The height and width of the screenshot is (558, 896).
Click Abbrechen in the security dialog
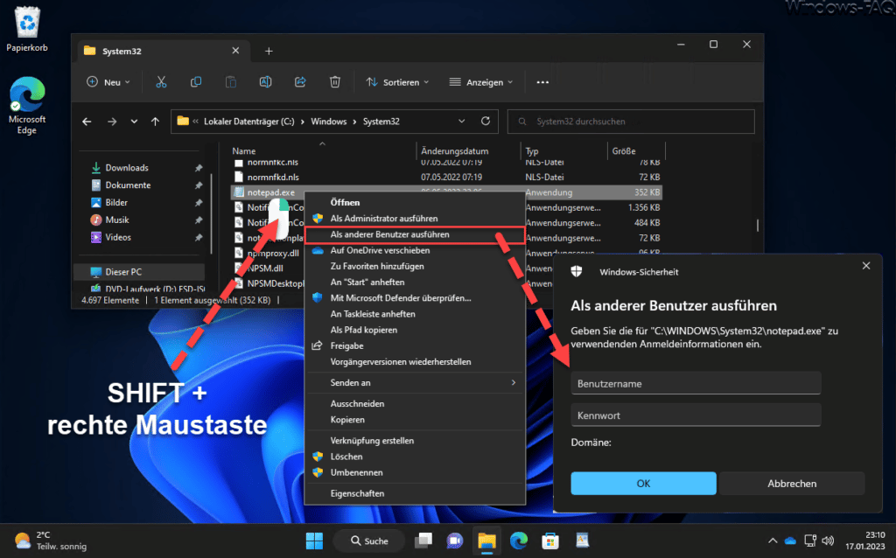point(792,483)
